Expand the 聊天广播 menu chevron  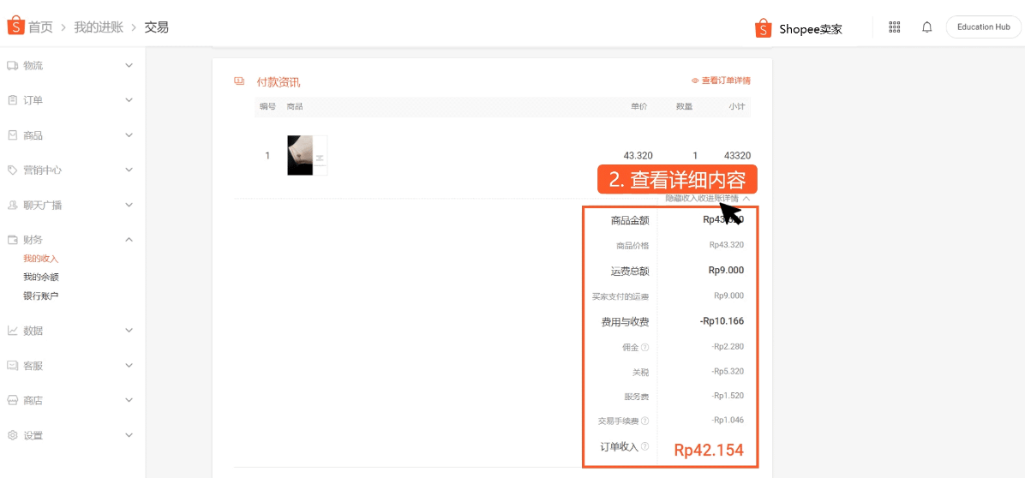[129, 205]
